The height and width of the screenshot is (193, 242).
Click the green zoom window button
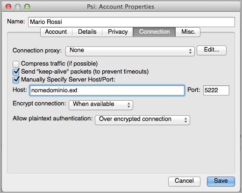click(x=27, y=7)
